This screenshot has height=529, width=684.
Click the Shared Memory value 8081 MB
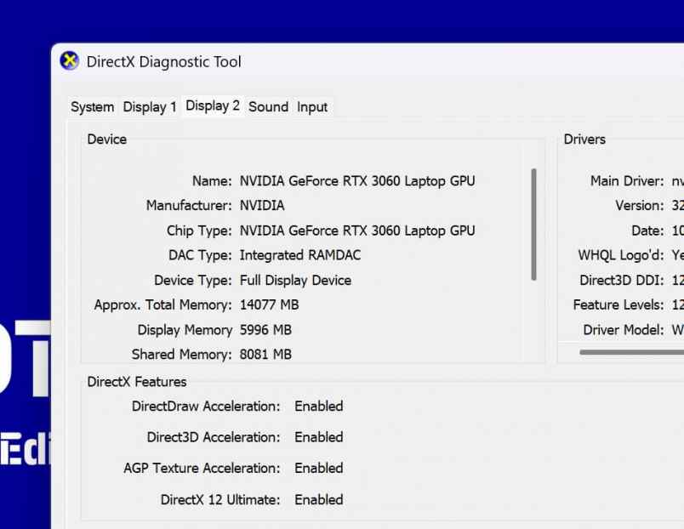tap(265, 355)
